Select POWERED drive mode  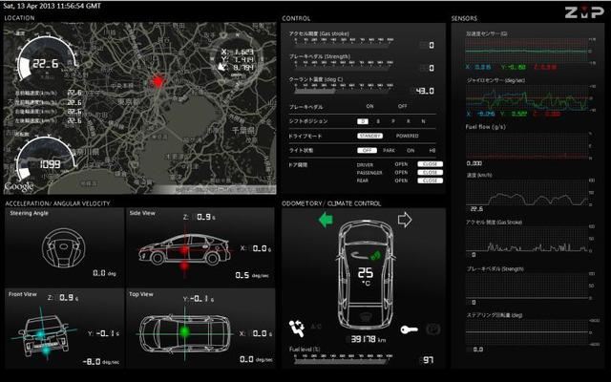408,136
